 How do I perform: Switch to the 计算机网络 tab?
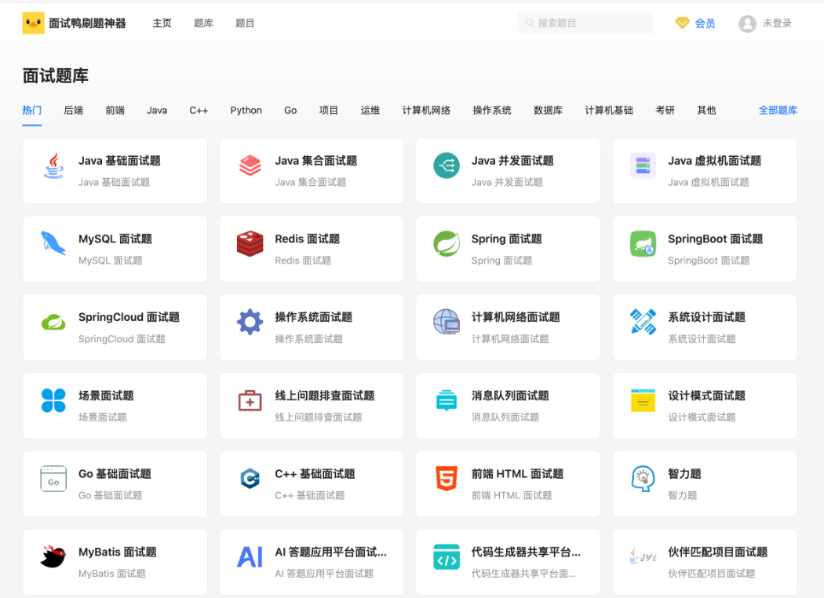pos(426,111)
